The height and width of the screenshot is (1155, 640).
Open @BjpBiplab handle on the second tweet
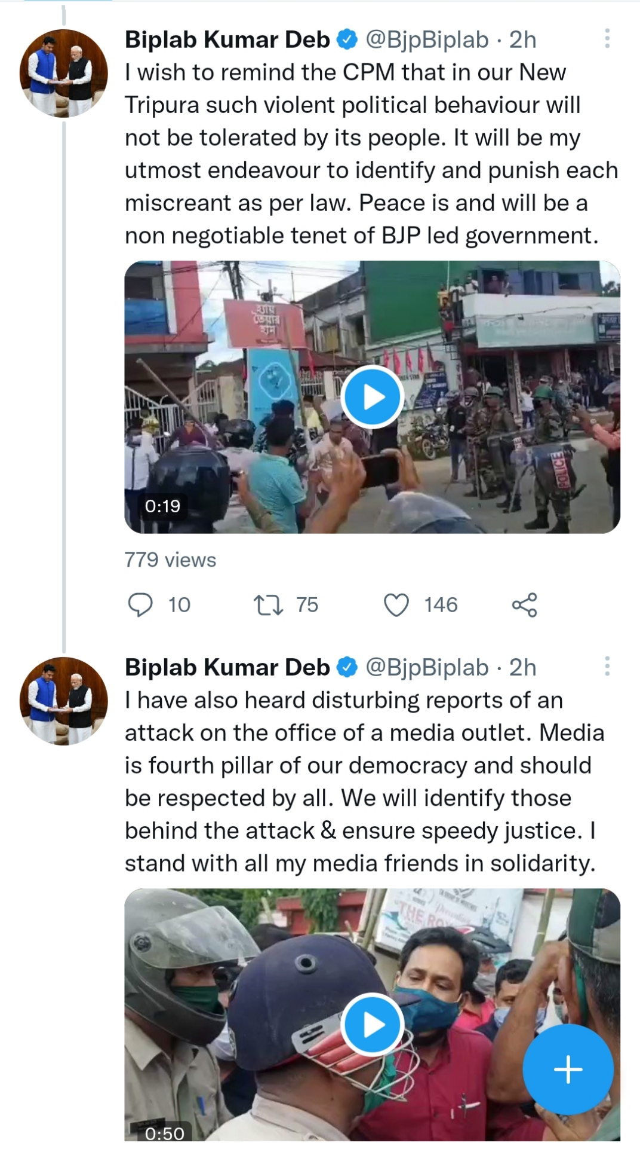click(x=427, y=667)
